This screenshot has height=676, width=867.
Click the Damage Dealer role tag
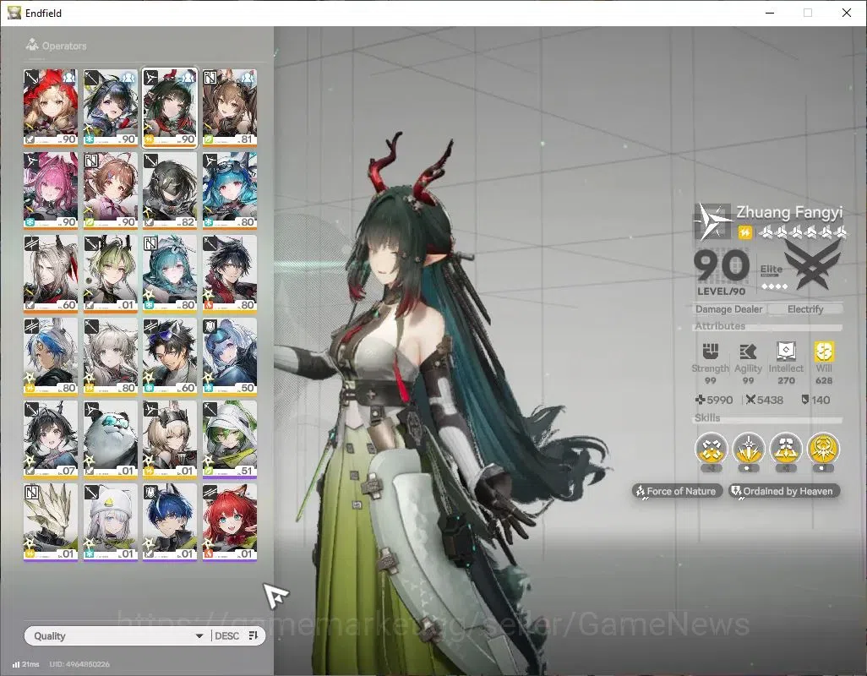728,309
